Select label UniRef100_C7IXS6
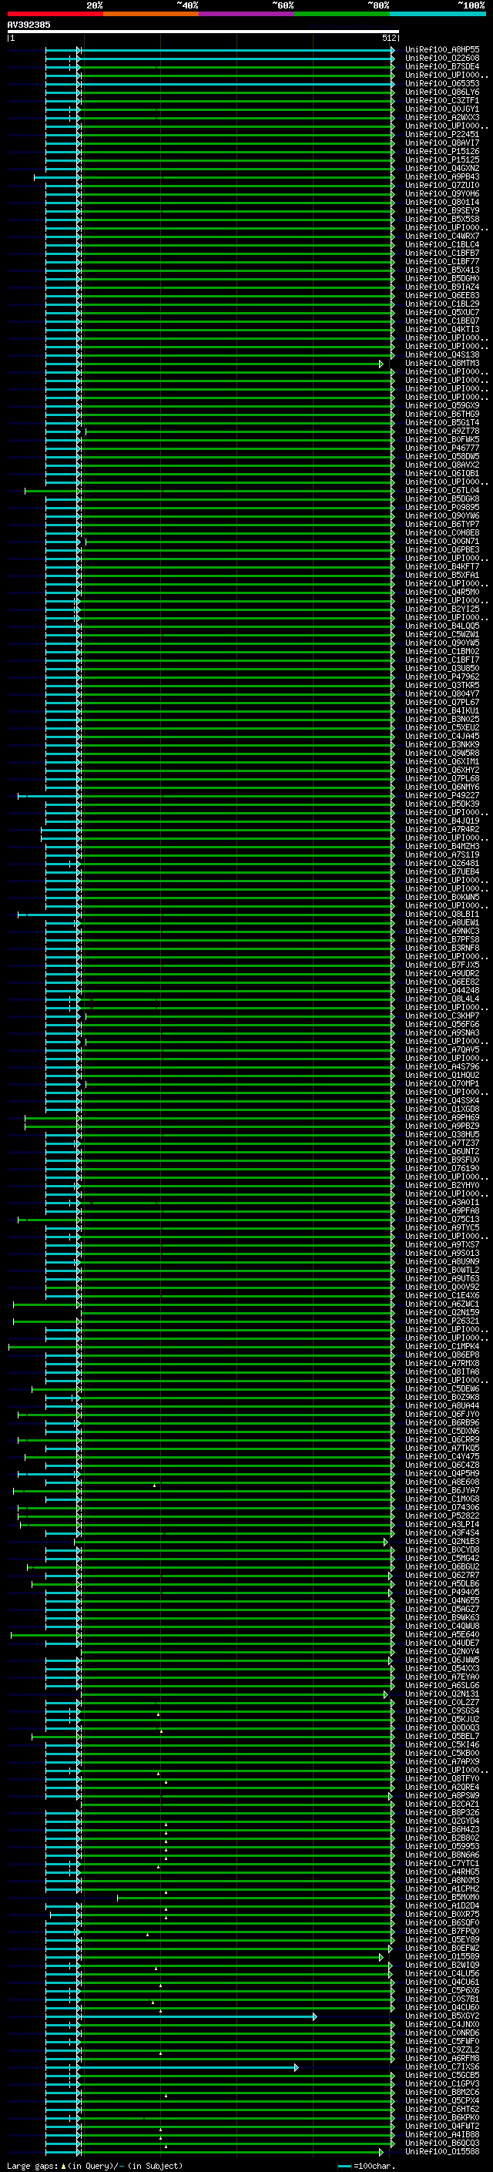This screenshot has height=2172, width=493. (x=441, y=2067)
